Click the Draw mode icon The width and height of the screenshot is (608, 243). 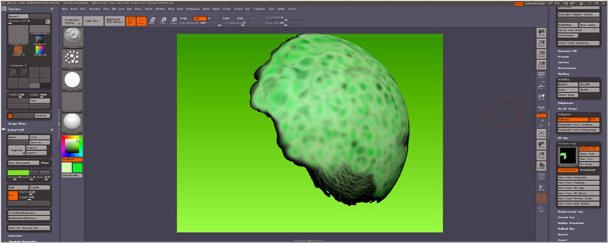pyautogui.click(x=141, y=21)
